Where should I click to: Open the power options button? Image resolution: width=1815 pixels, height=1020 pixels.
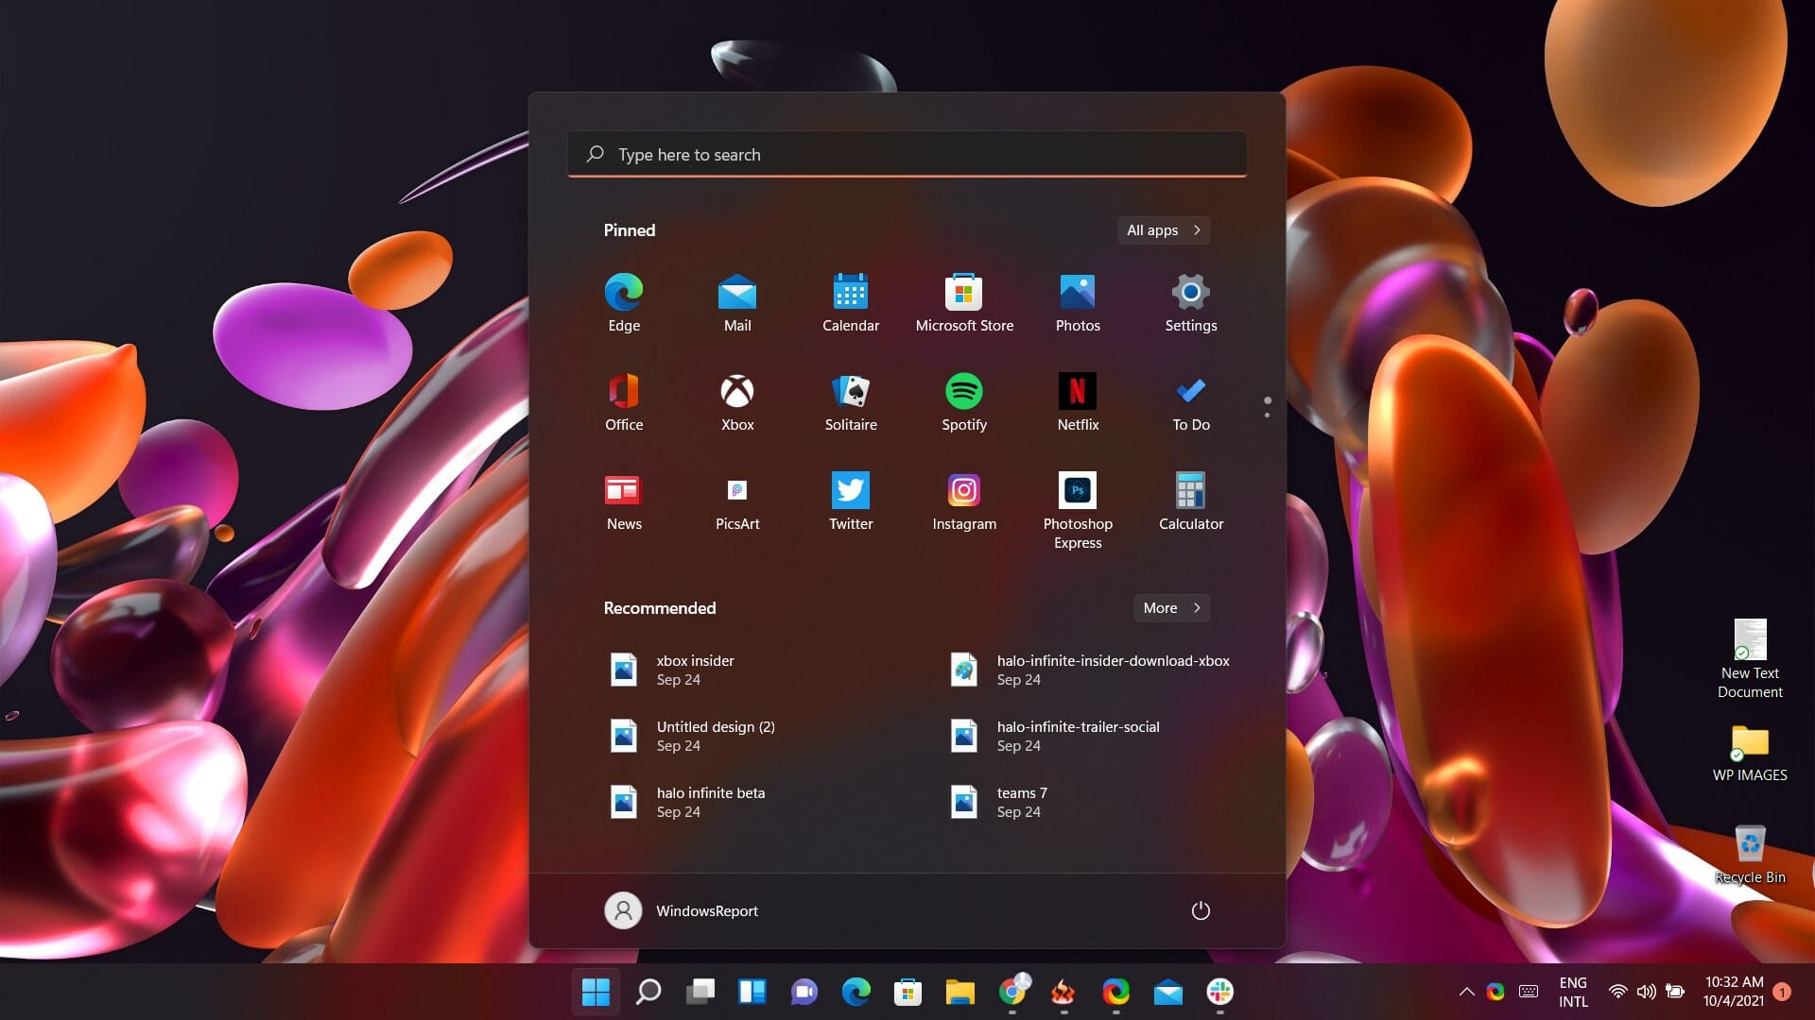coord(1200,910)
